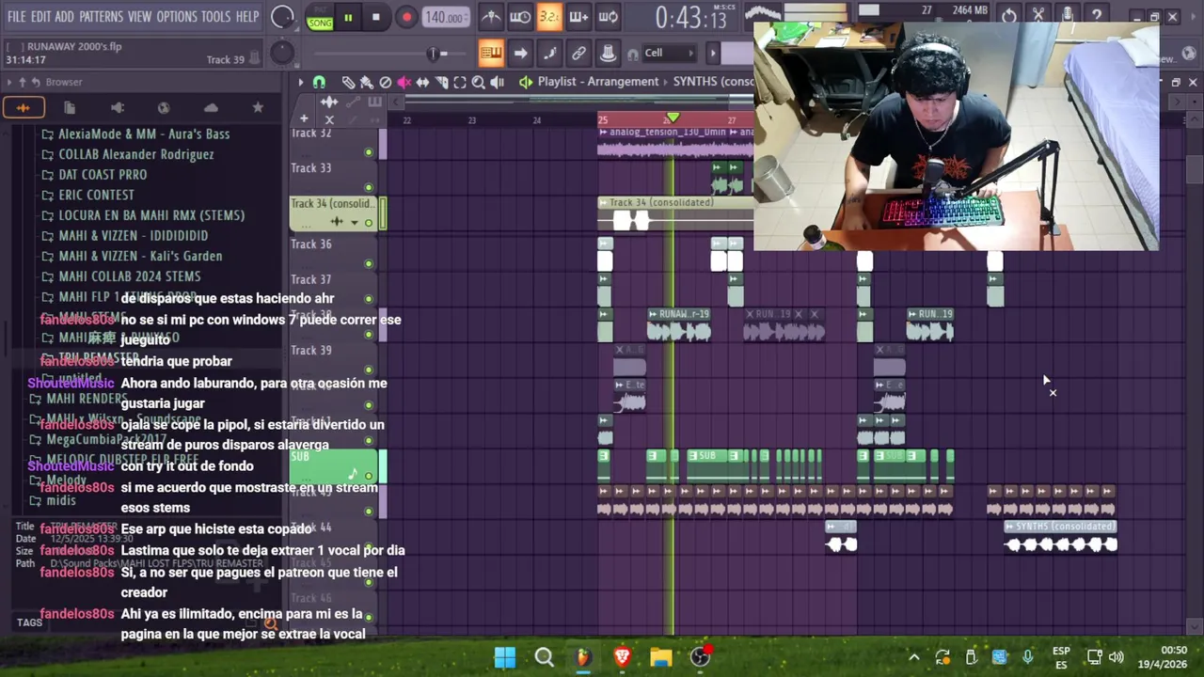The width and height of the screenshot is (1204, 677).
Task: Open the VIEW menu
Action: tap(139, 17)
